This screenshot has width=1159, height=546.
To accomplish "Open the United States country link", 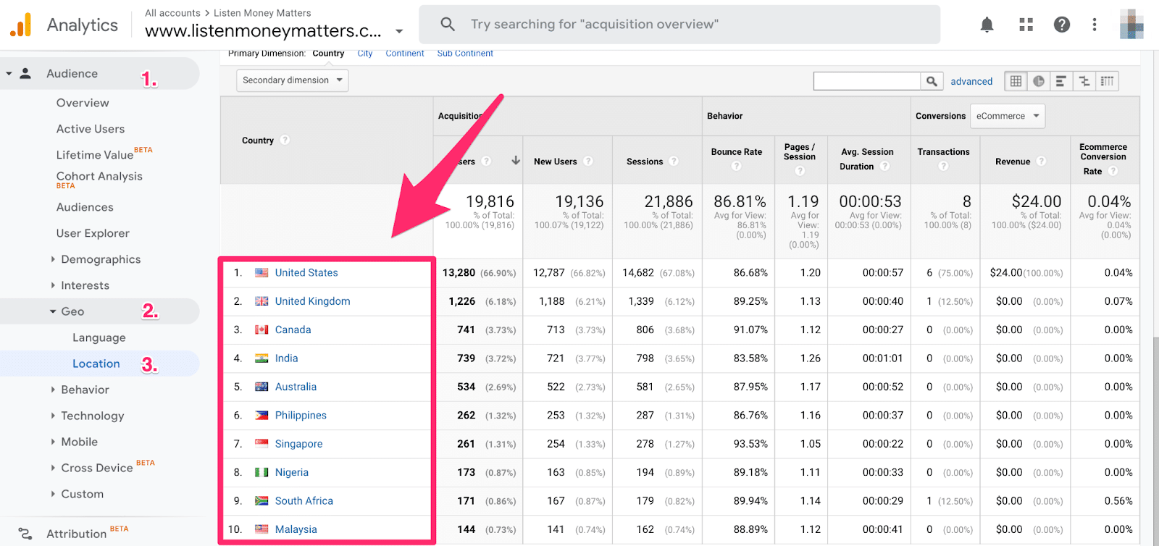I will coord(306,272).
